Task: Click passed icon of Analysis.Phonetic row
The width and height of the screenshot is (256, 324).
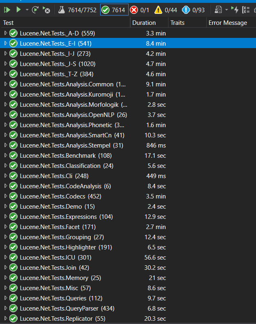Action: point(13,125)
